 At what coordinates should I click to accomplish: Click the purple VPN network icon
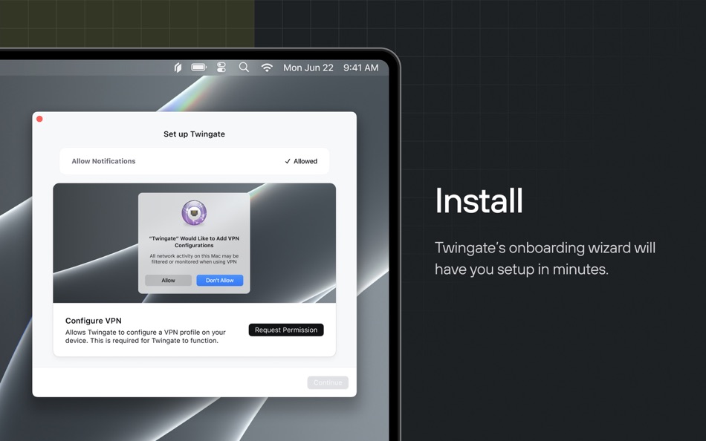[x=194, y=213]
